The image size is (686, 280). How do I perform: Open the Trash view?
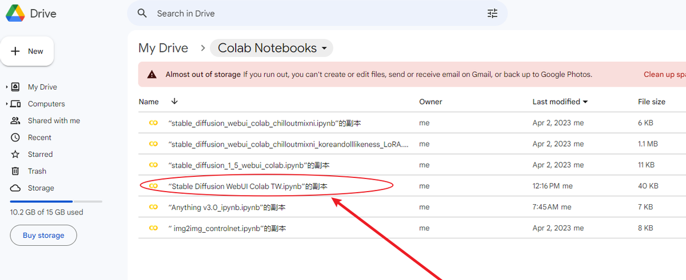(37, 171)
